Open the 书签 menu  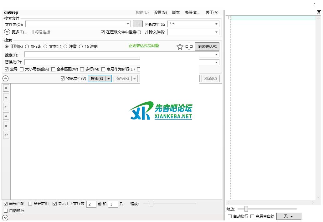192,12
